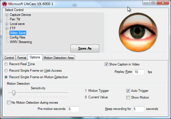Click the Replay Rate fps field
Viewport: 171px width, 119px height.
[x=139, y=72]
